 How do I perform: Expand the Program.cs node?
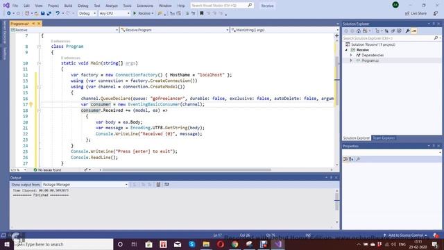[x=351, y=60]
